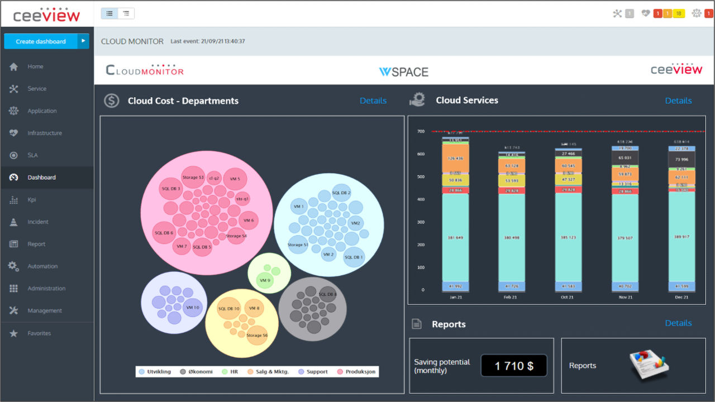Select the SQL DB 8 bubble
Screen dimensions: 715x402
327,294
